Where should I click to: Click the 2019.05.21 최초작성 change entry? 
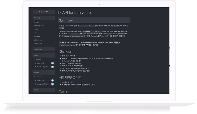68,56
